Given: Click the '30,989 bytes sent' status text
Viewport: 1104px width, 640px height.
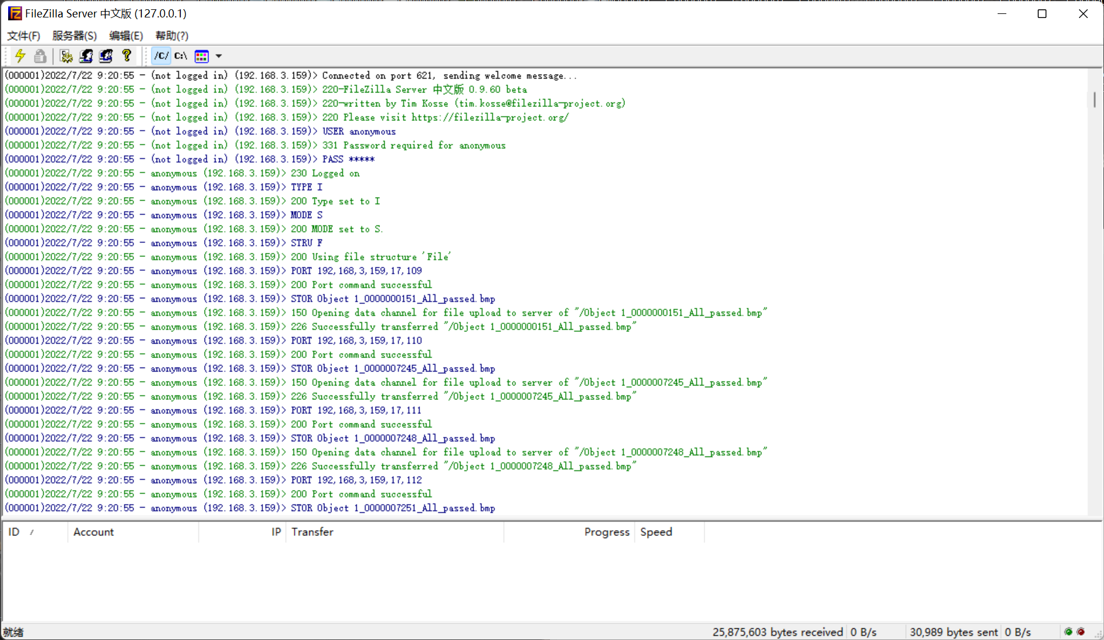Looking at the screenshot, I should pos(953,632).
